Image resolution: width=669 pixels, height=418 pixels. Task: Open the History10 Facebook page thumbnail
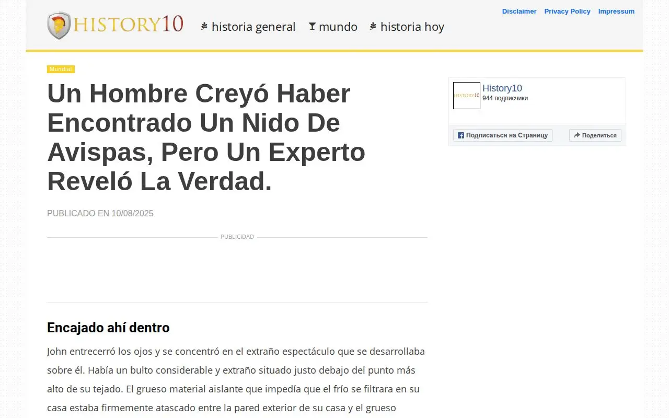[x=467, y=96]
